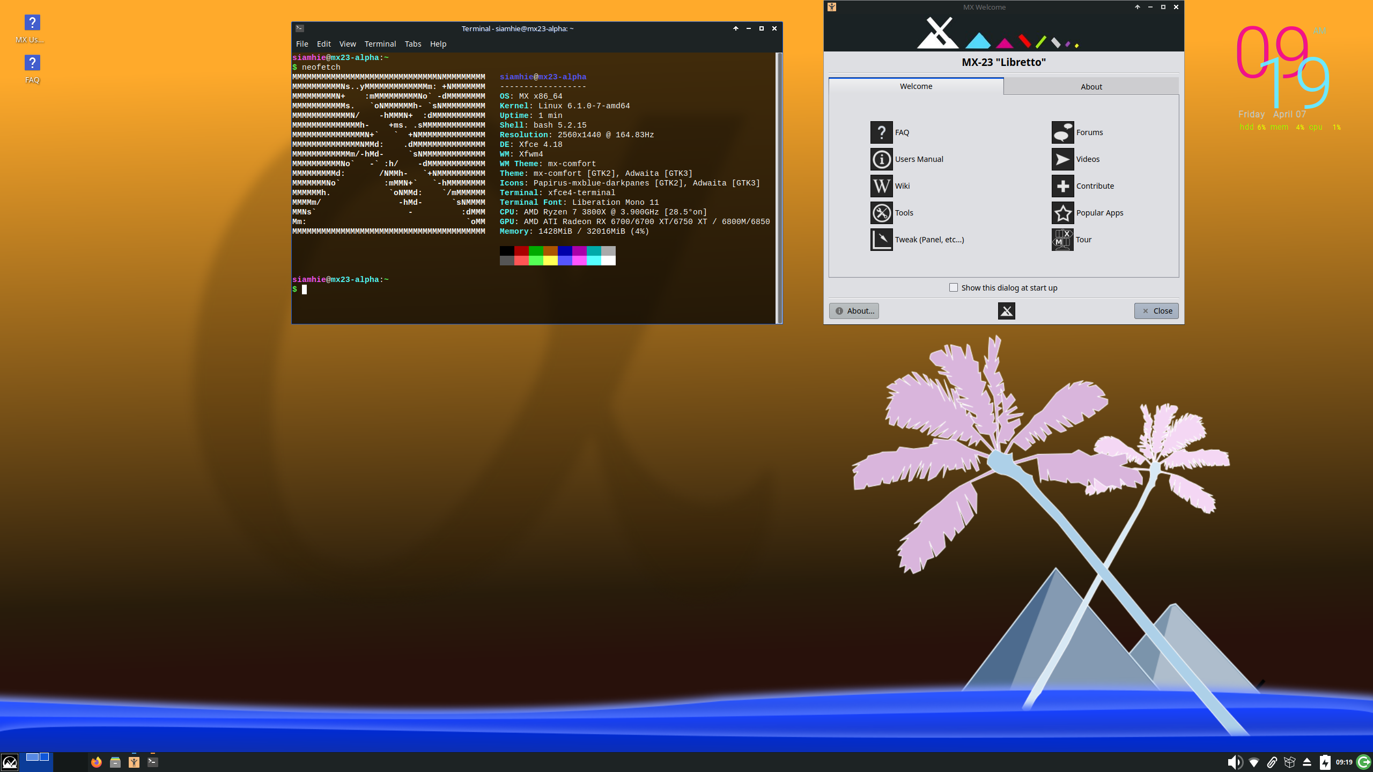The image size is (1373, 772).
Task: Open the Terminal menu in menubar
Action: [x=380, y=44]
